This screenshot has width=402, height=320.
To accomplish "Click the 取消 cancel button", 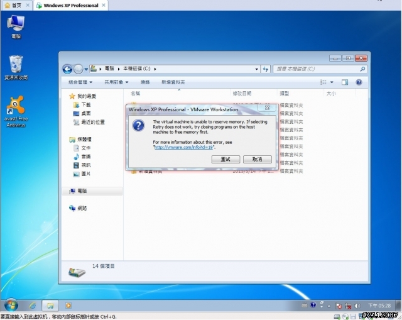I will point(257,159).
